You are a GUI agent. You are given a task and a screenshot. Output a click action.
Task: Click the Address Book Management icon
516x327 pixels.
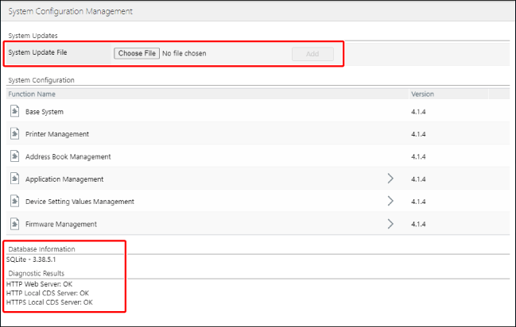15,156
